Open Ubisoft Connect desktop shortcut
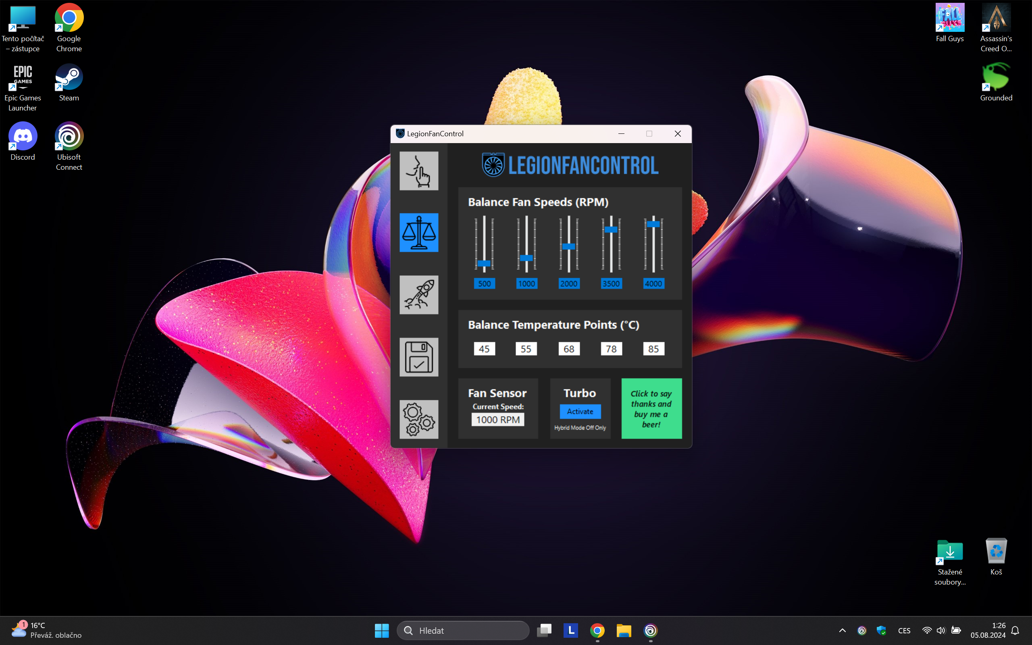1032x645 pixels. tap(69, 147)
